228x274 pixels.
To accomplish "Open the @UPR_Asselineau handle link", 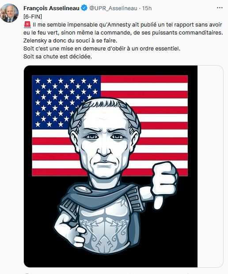I will [x=113, y=8].
